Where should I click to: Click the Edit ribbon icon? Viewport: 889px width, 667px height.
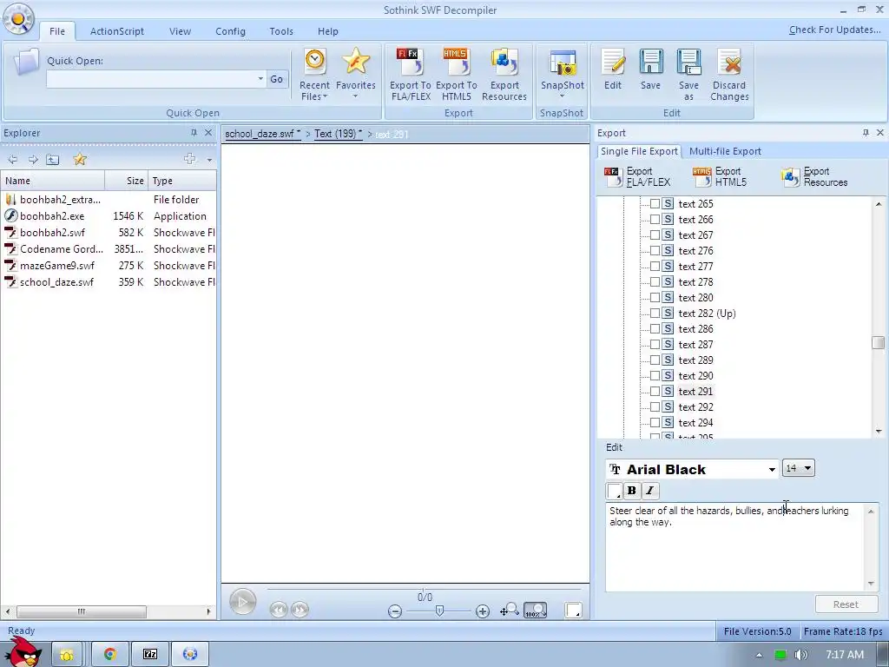pyautogui.click(x=613, y=70)
